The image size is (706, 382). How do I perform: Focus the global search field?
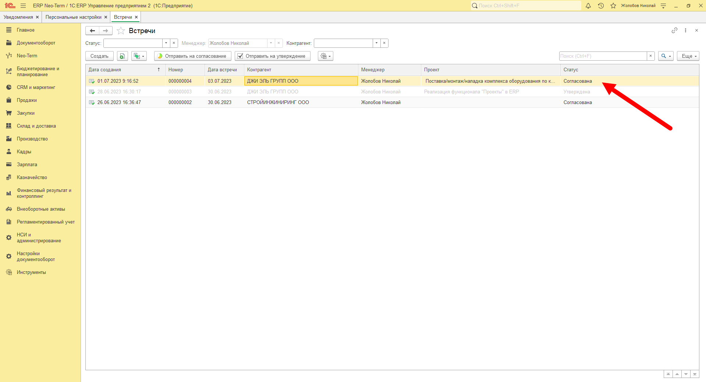click(526, 6)
